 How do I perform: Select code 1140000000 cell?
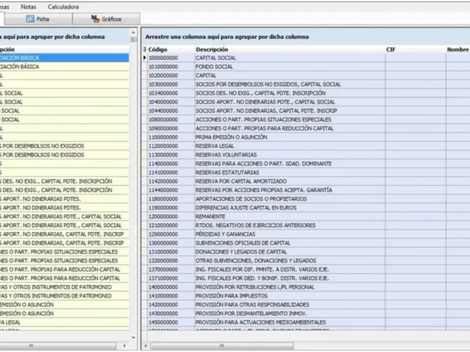pyautogui.click(x=171, y=164)
